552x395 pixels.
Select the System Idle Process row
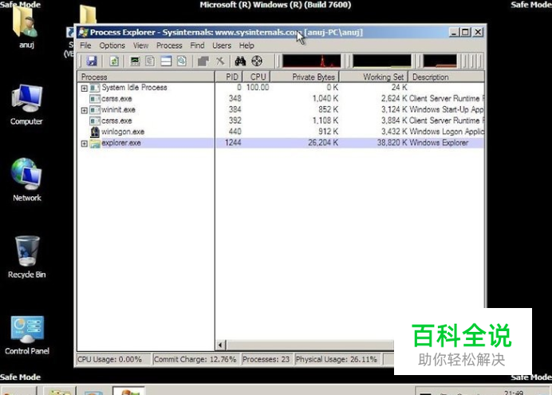pos(281,88)
